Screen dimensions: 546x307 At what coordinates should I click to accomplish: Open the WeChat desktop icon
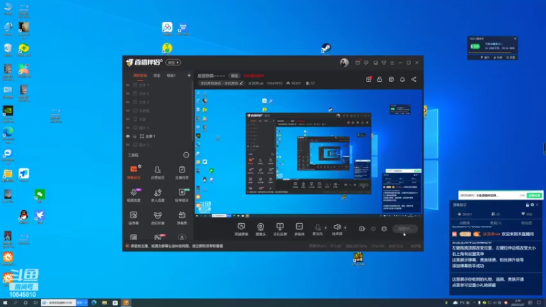point(40,196)
